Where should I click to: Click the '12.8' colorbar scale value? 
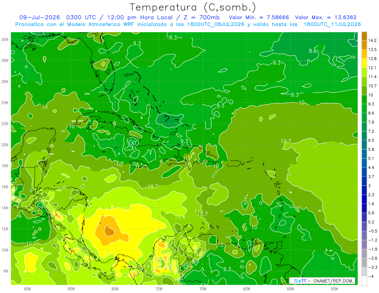tap(372, 59)
